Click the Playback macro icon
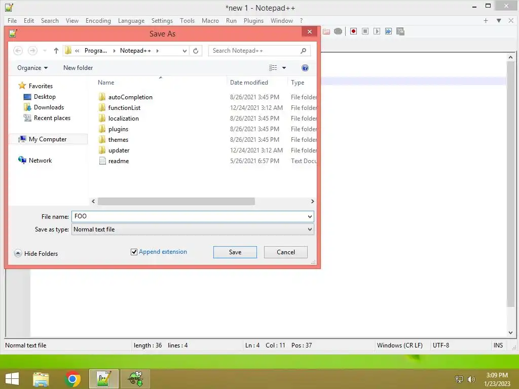519x389 pixels. pyautogui.click(x=377, y=31)
